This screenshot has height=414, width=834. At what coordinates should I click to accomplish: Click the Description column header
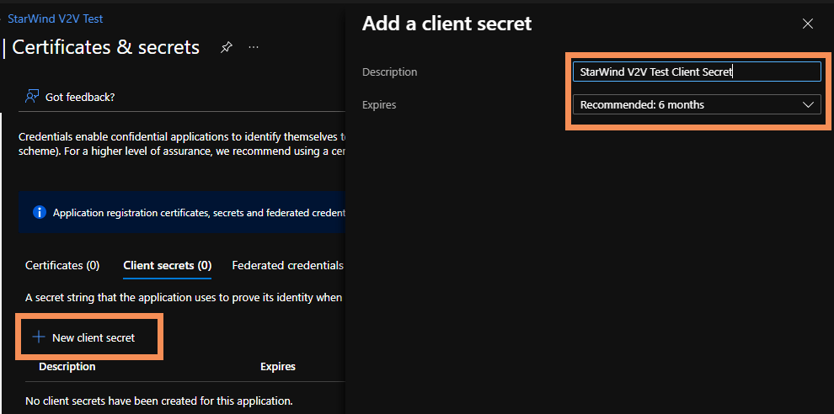click(67, 367)
